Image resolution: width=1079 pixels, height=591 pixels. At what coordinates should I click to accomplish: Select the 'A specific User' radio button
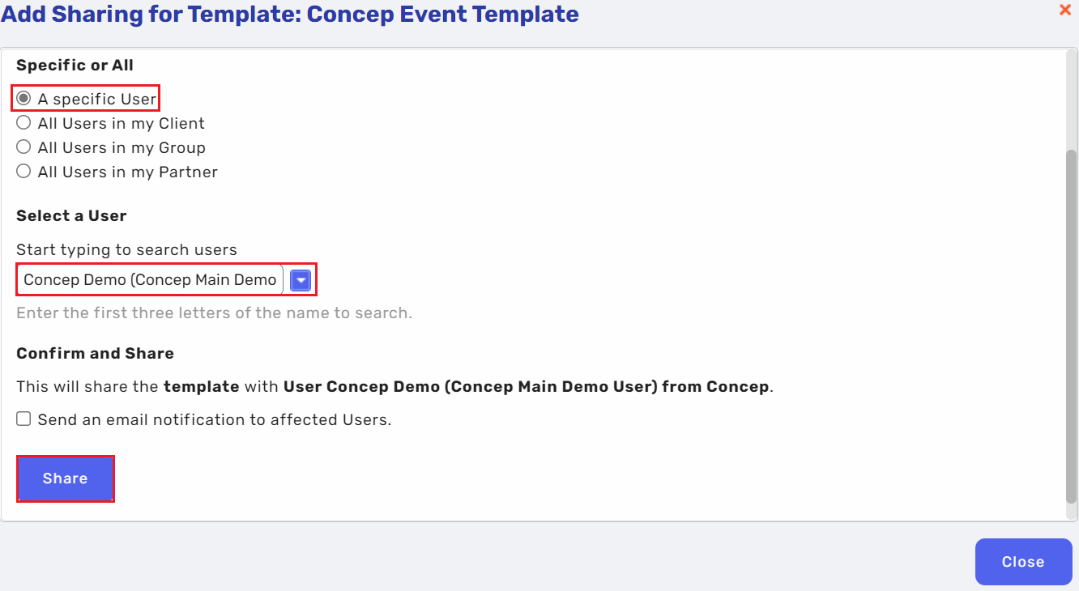[x=24, y=99]
